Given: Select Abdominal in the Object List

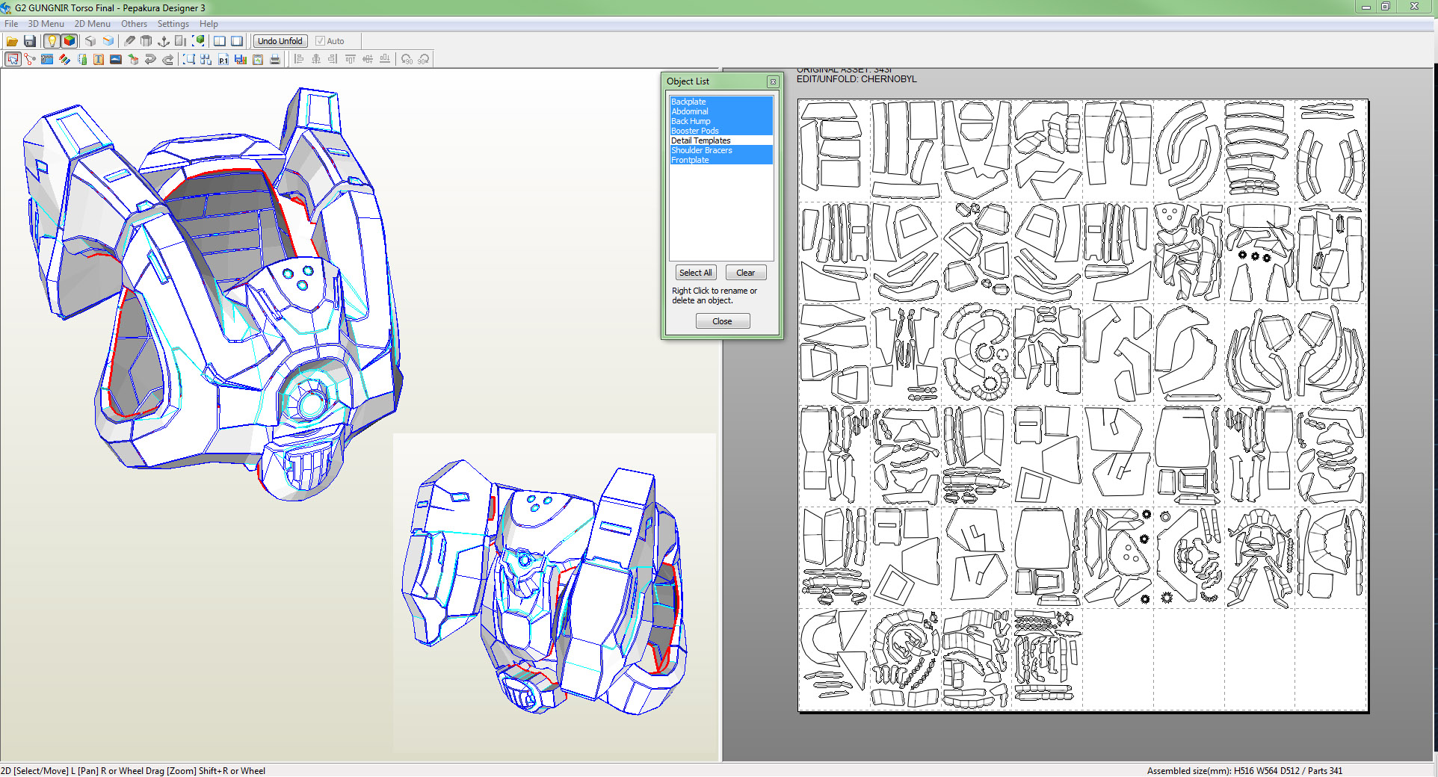Looking at the screenshot, I should (721, 111).
